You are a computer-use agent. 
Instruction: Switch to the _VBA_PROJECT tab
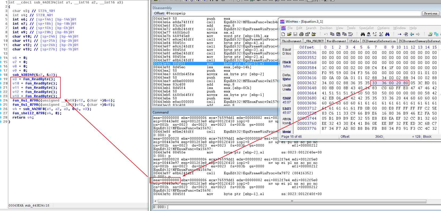314,41
